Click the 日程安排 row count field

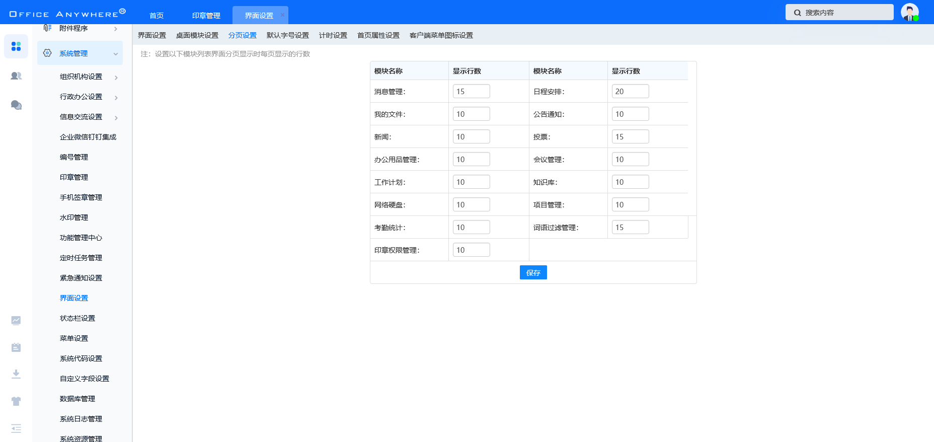(x=630, y=91)
